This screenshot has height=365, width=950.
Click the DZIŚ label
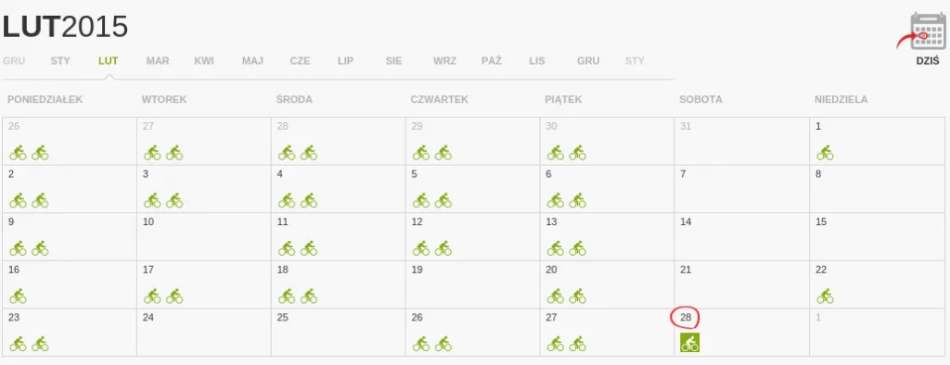(x=928, y=61)
